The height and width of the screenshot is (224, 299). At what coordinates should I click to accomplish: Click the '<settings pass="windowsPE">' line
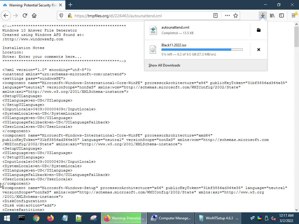[34, 79]
